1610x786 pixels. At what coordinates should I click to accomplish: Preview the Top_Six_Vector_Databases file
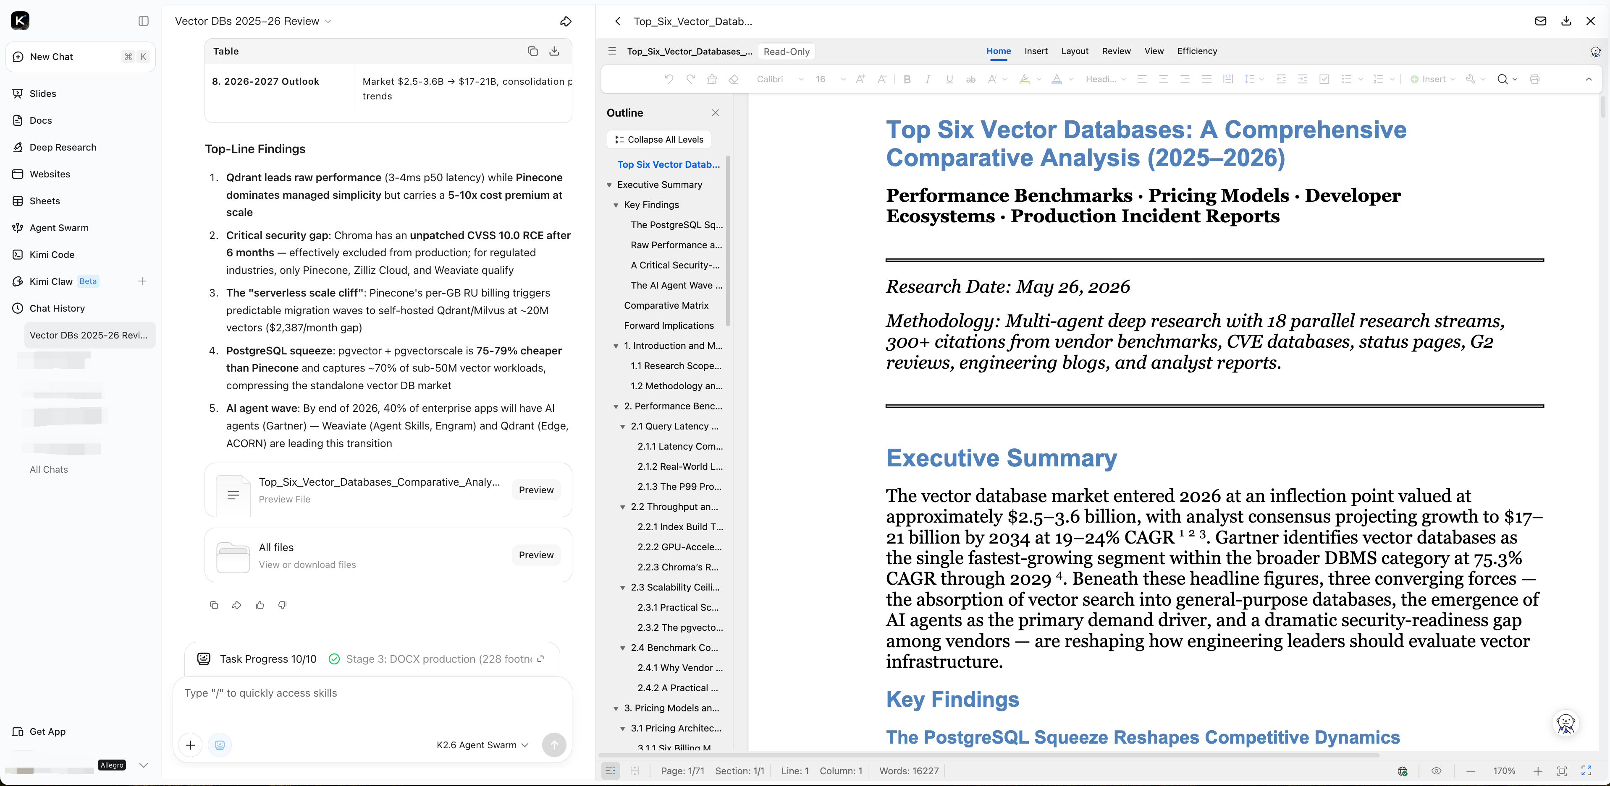[536, 490]
